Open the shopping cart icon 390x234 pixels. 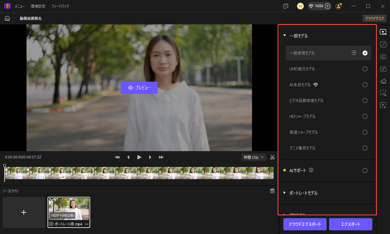[300, 6]
